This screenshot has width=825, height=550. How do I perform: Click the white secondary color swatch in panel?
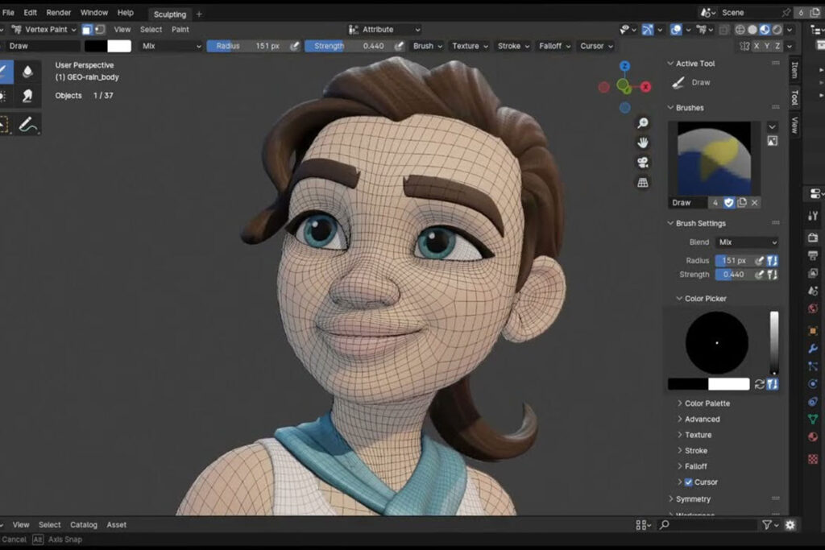coord(728,384)
